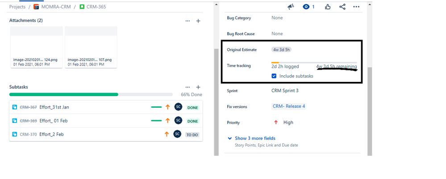Open the CRM- Release 4 fix version
Viewport: 446px width, 179px height.
point(289,106)
